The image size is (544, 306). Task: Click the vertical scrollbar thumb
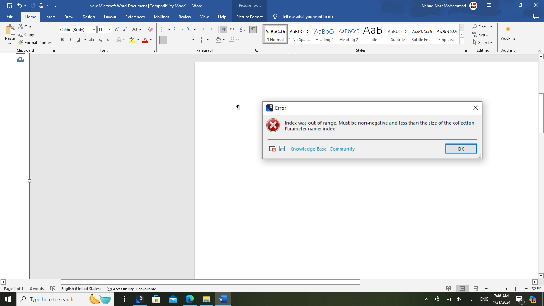click(541, 113)
